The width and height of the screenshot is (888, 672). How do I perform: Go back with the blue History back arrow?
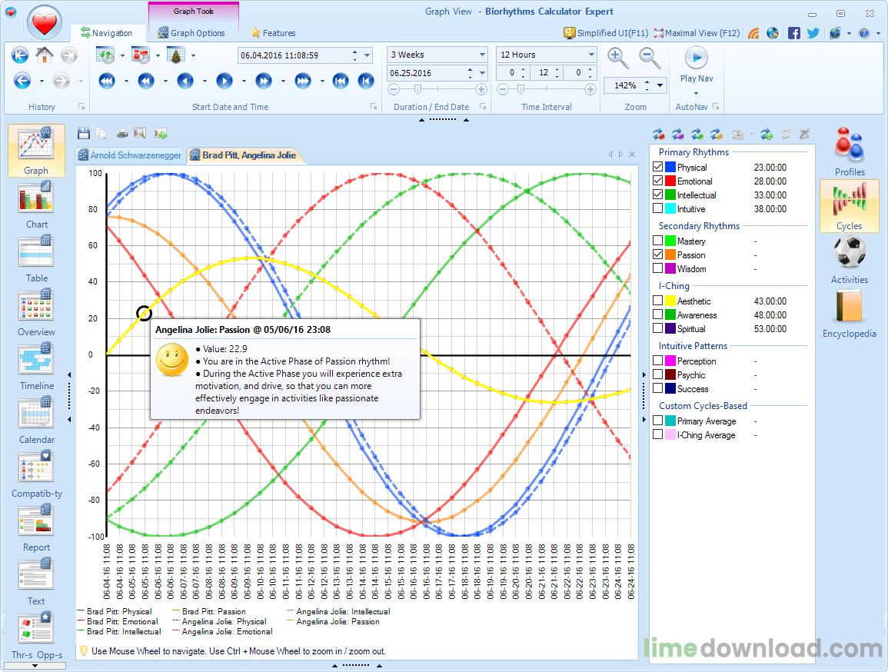click(x=22, y=81)
